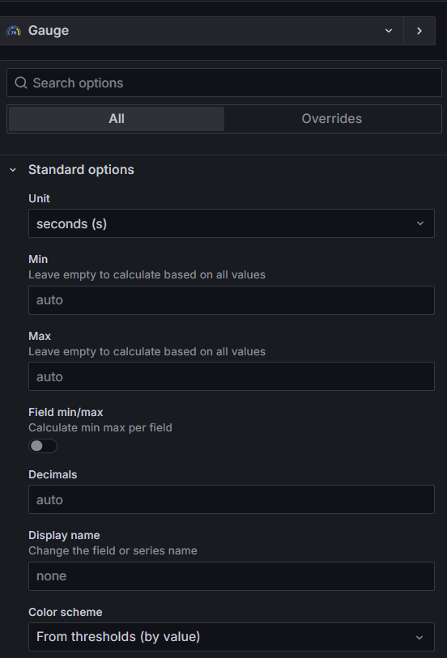Click the magnifier icon in Search options
447x658 pixels.
(21, 83)
